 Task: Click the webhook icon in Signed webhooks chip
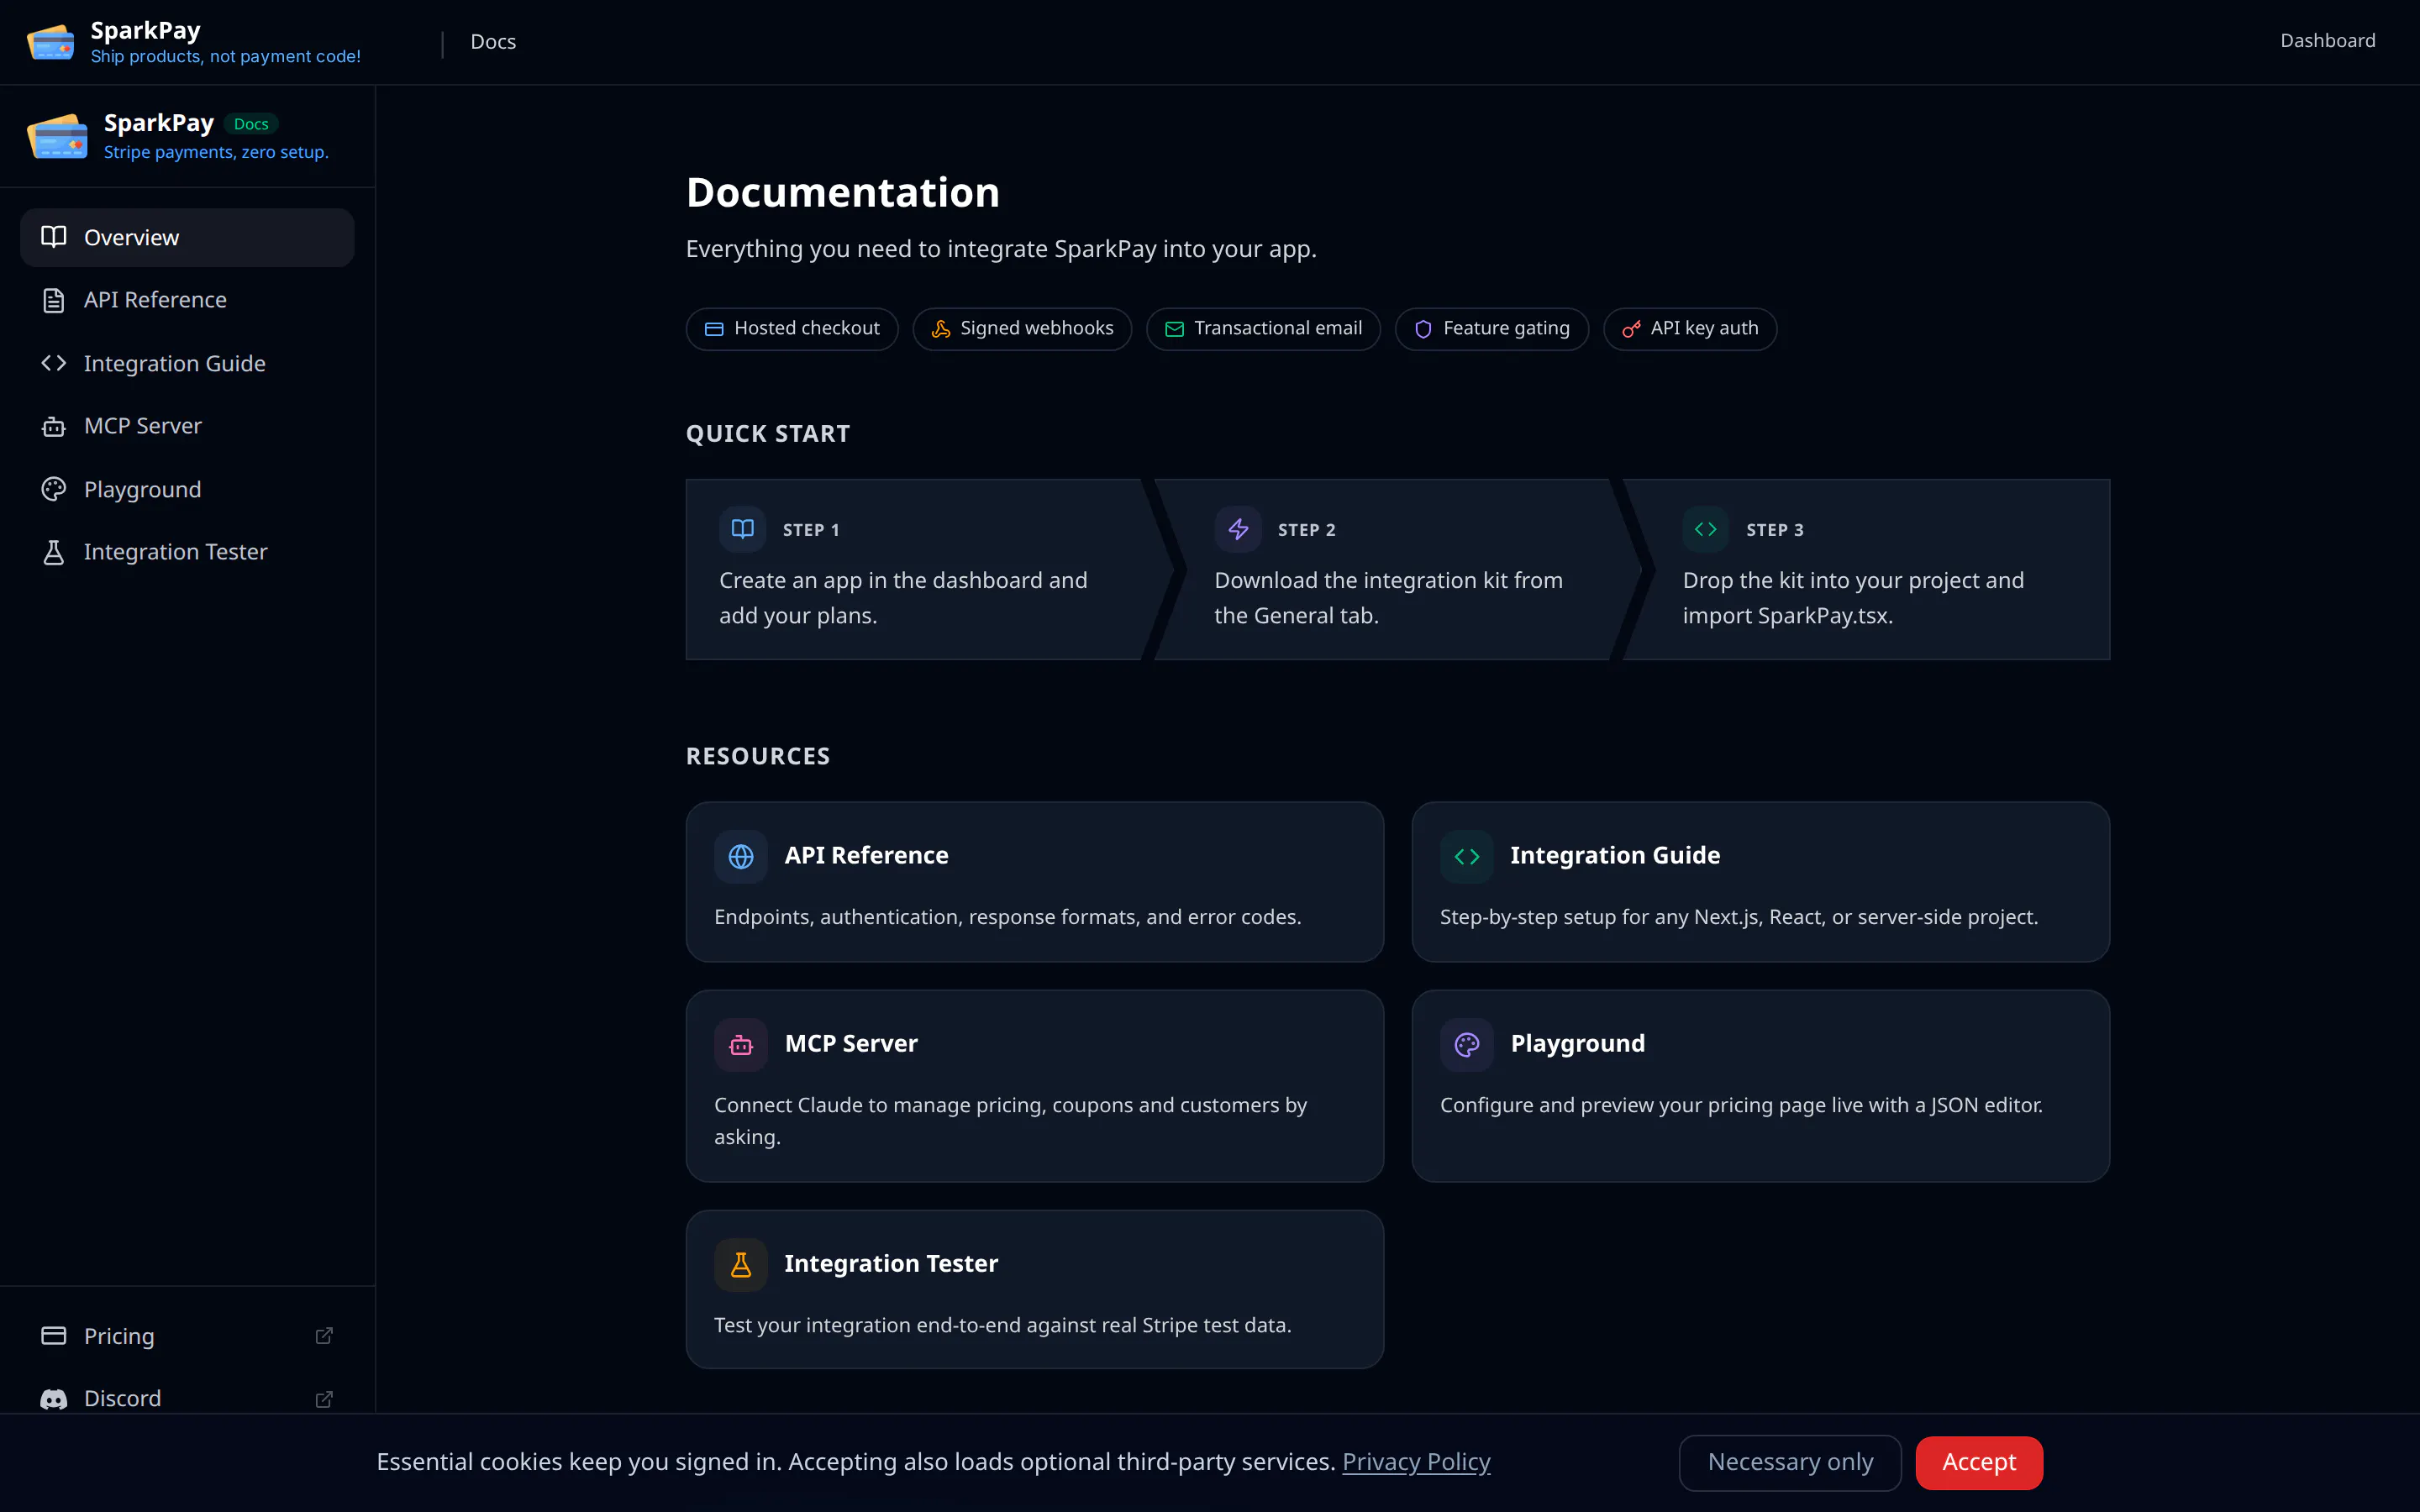pyautogui.click(x=941, y=329)
